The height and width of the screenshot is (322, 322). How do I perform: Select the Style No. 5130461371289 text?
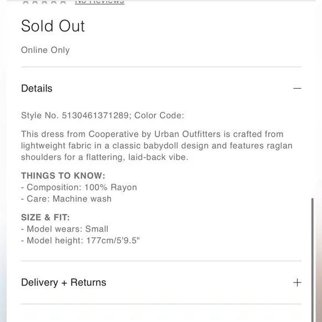pos(76,115)
